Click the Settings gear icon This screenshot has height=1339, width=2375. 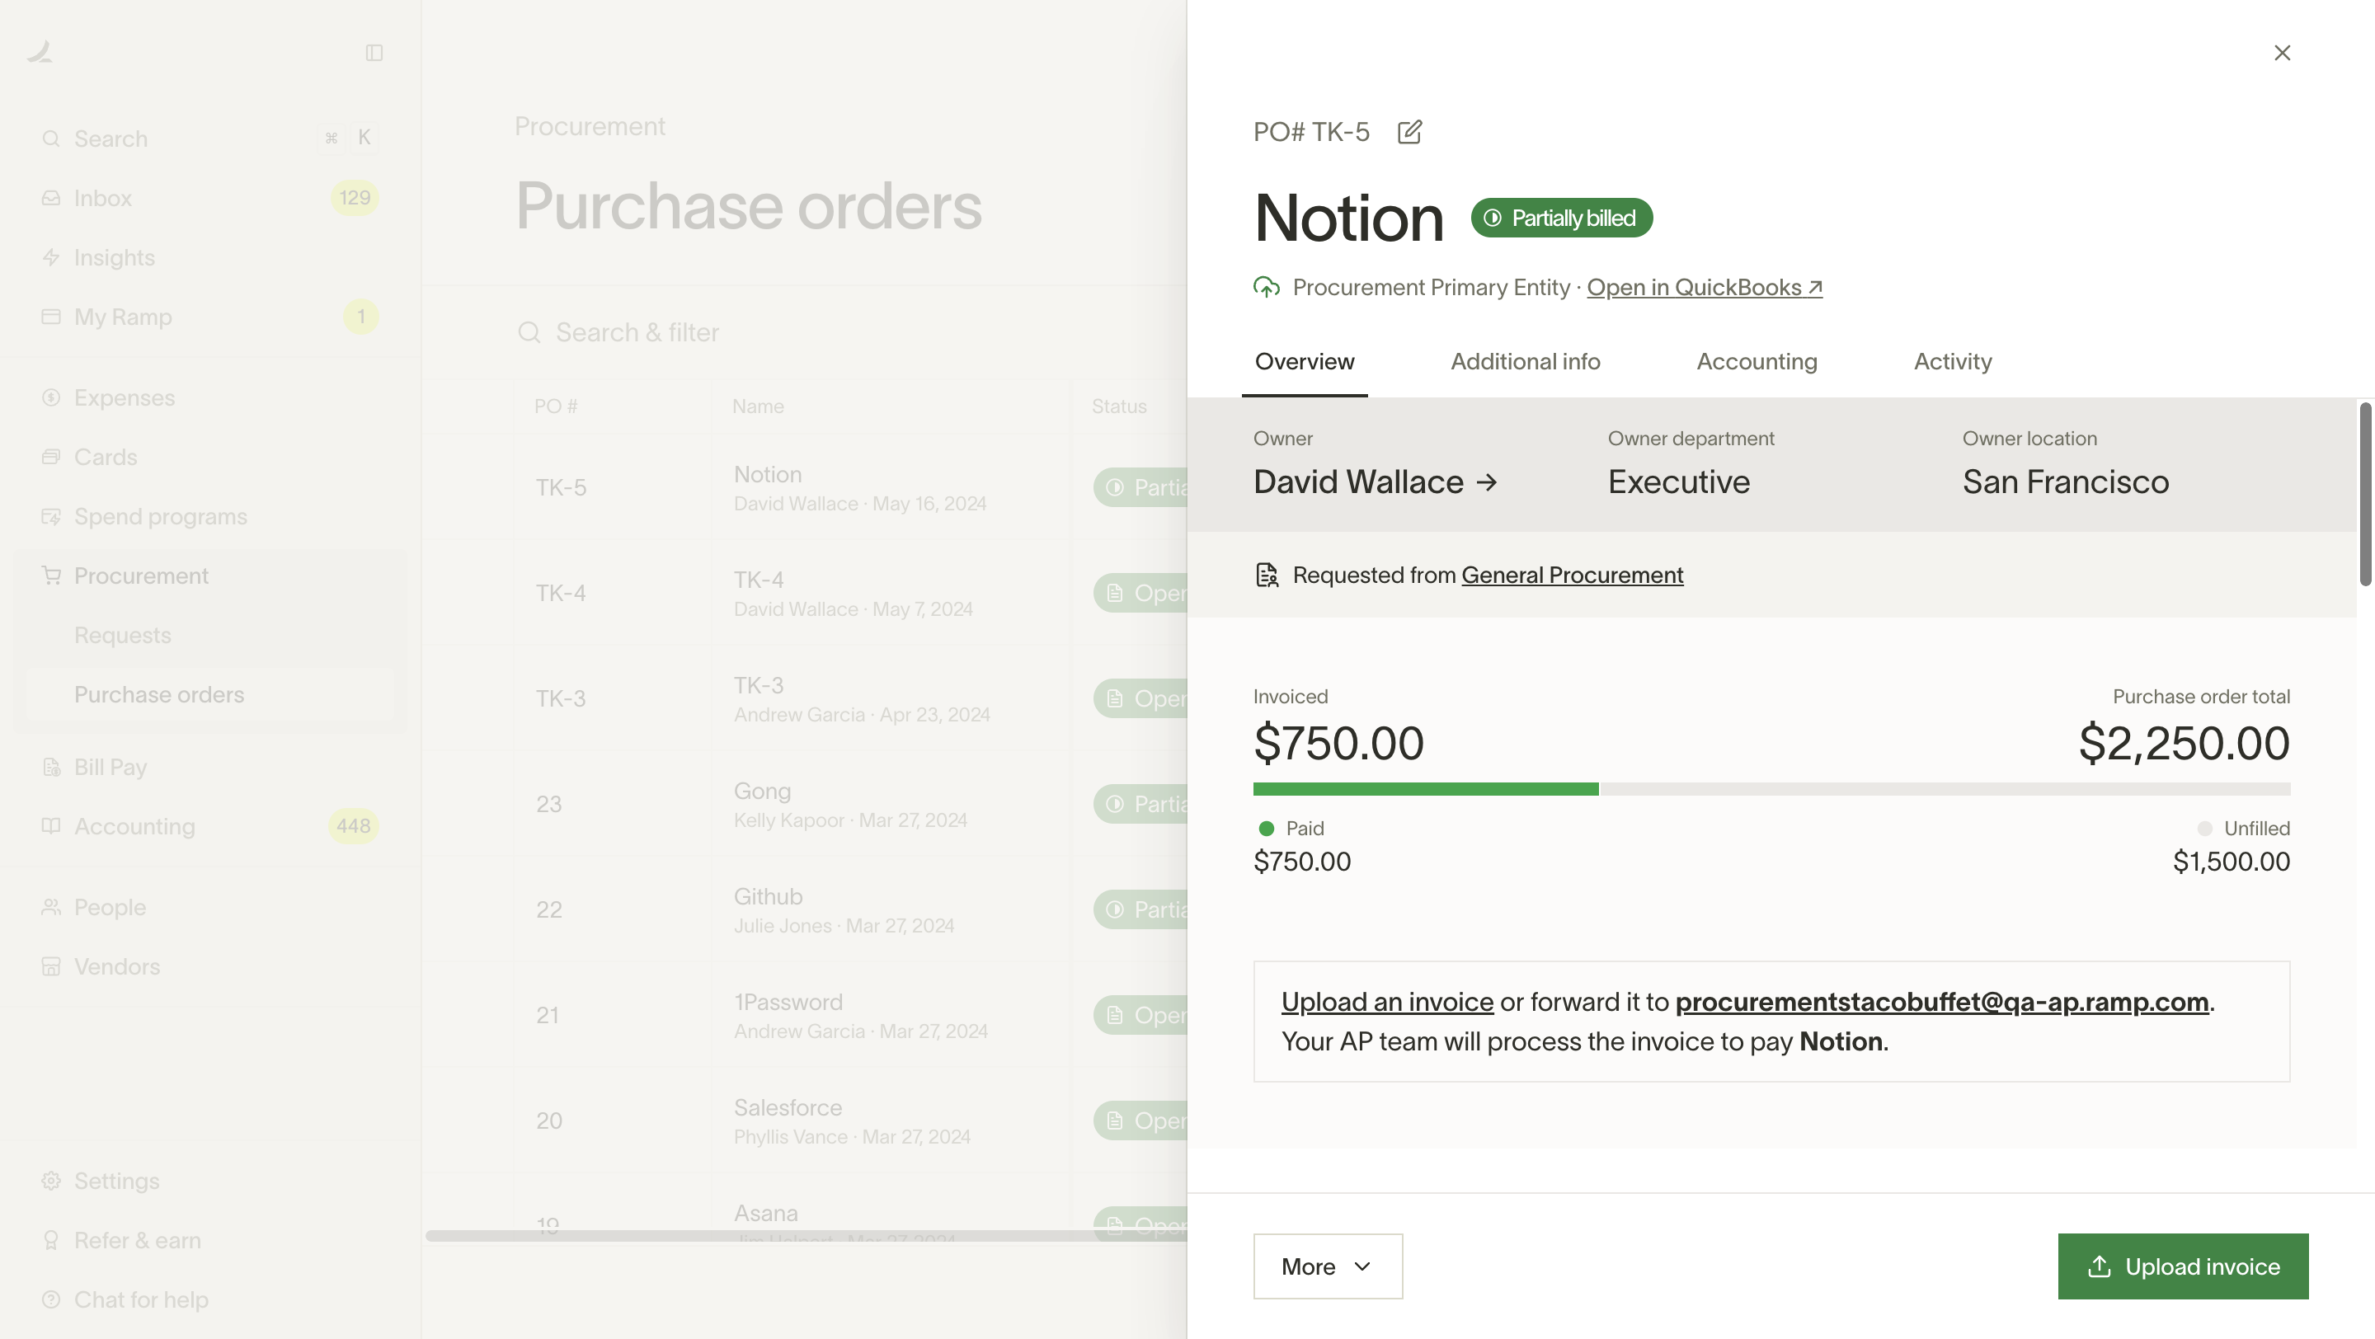coord(52,1181)
